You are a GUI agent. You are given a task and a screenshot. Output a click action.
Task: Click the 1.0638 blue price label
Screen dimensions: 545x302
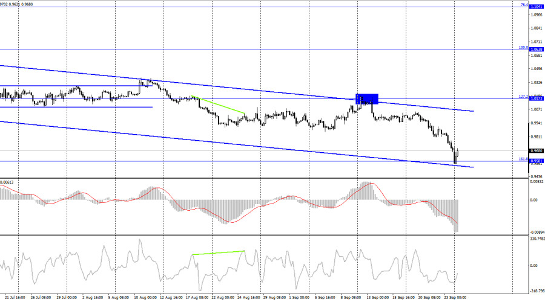537,50
